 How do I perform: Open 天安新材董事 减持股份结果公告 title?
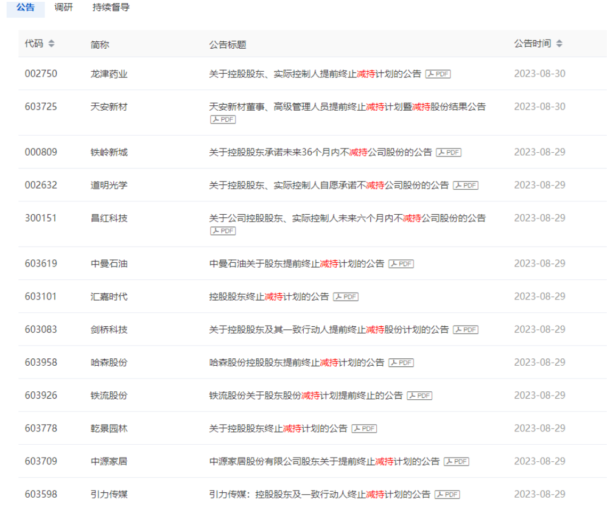point(347,106)
